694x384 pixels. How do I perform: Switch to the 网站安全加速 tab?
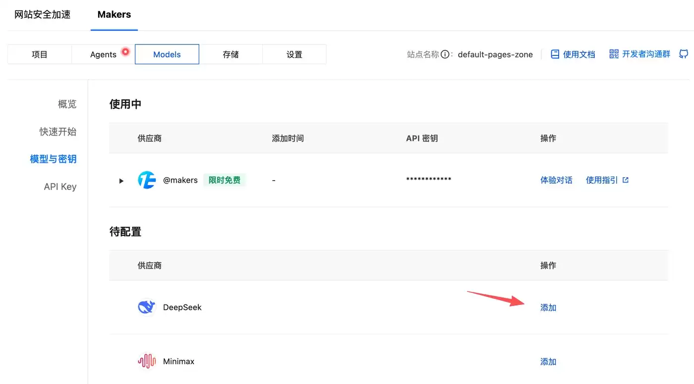tap(43, 14)
